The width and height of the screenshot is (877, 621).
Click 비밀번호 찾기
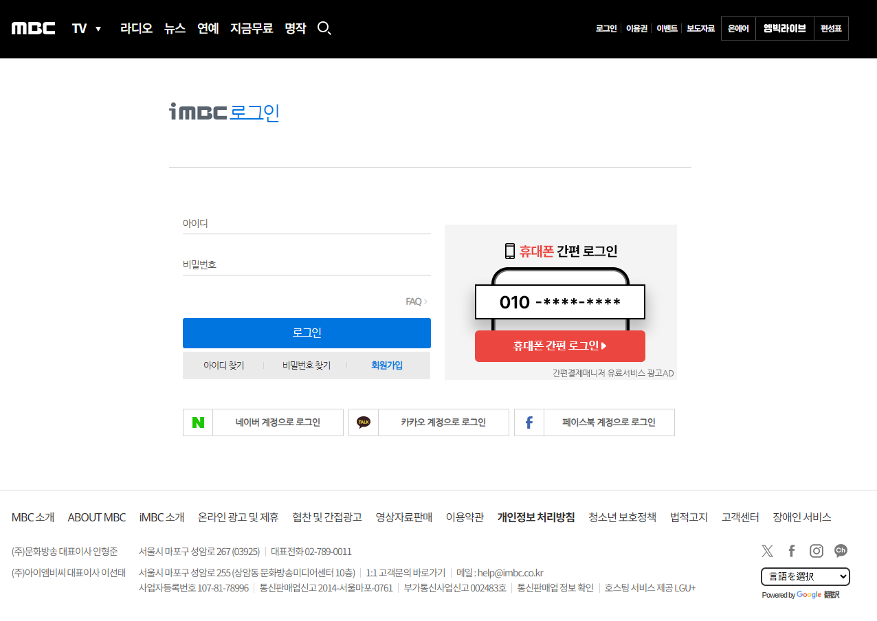(307, 365)
